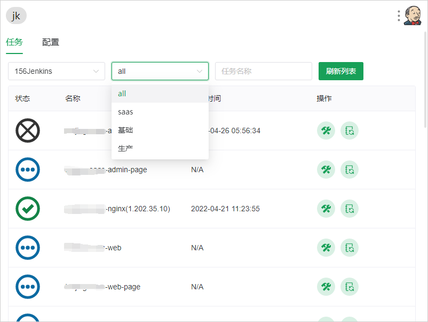Viewport: 428px width, 322px height.
Task: Click the aborted status icon in first row
Action: [28, 131]
